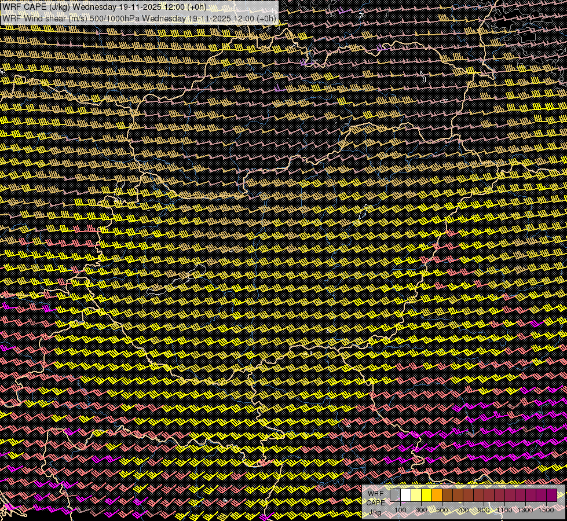Click the 1300 legend value label
567x521 pixels.
coord(525,510)
